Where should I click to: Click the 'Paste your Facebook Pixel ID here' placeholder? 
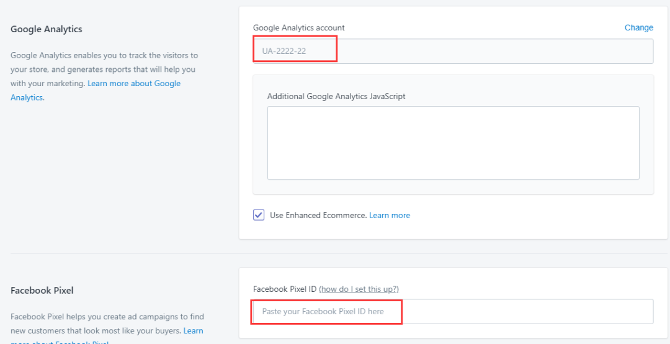point(323,311)
